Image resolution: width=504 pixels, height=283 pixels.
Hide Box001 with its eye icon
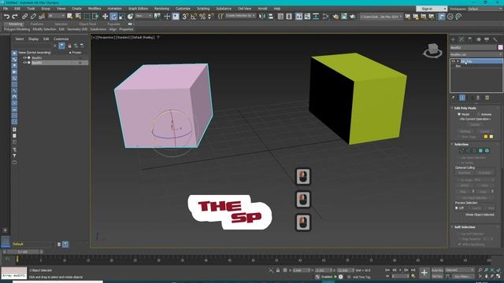[x=24, y=57]
